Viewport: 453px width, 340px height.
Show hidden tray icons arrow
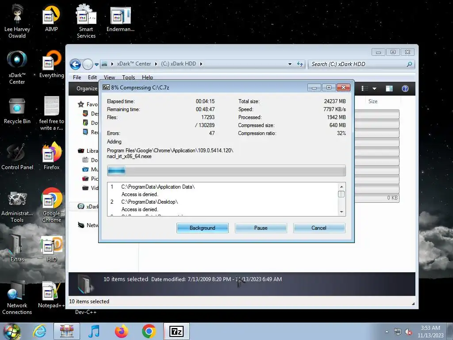point(387,332)
